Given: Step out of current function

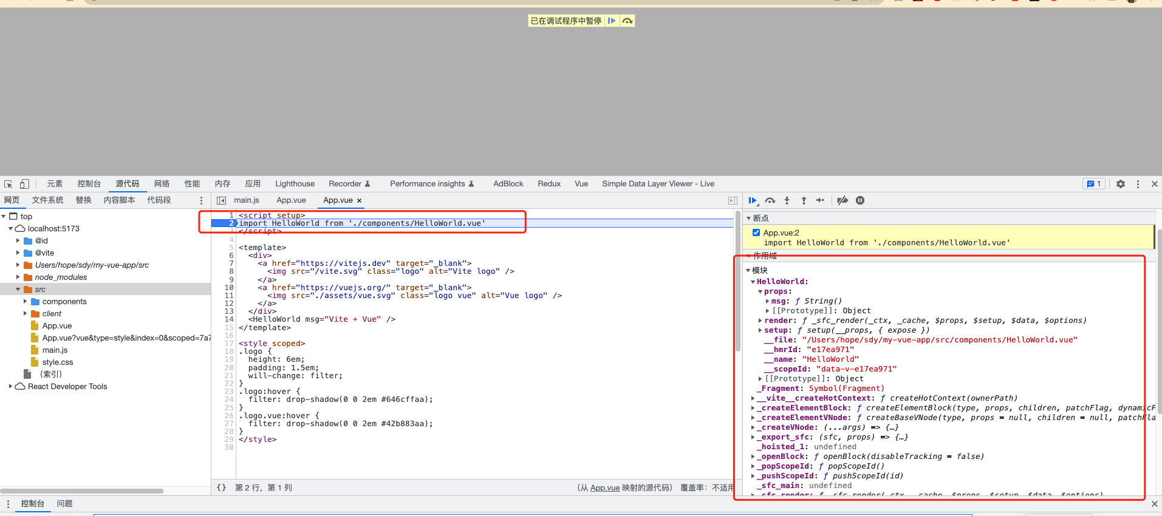Looking at the screenshot, I should [804, 200].
